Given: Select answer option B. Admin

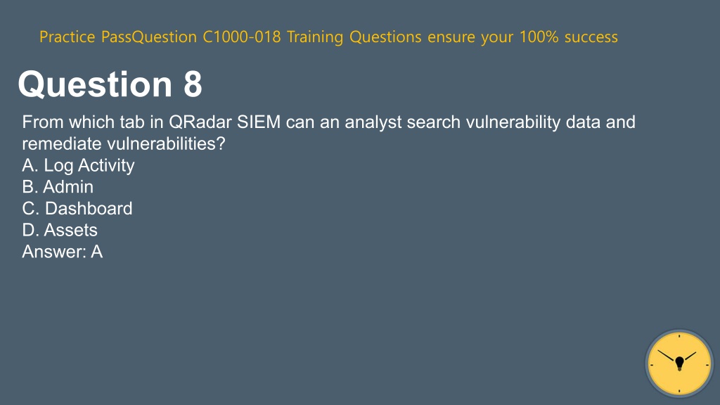Looking at the screenshot, I should click(58, 187).
